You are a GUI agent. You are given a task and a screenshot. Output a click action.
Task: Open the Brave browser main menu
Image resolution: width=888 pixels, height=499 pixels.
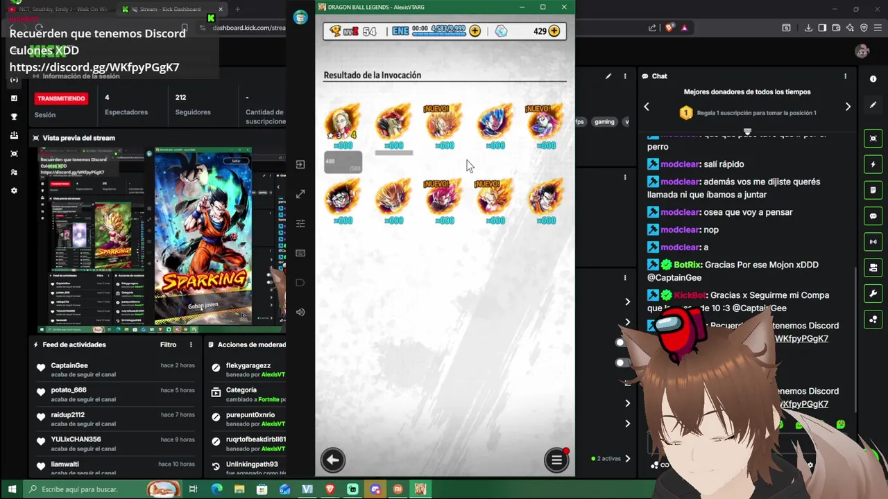tap(876, 28)
